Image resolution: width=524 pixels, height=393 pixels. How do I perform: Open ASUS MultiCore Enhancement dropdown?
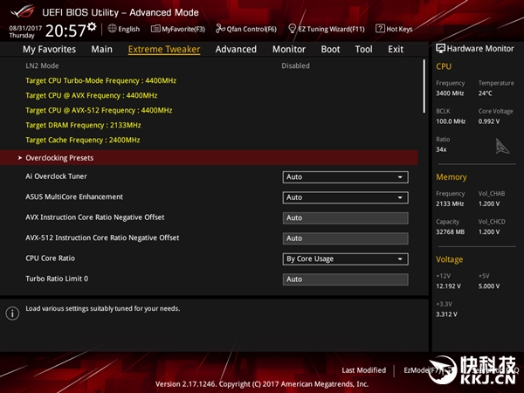tap(345, 197)
